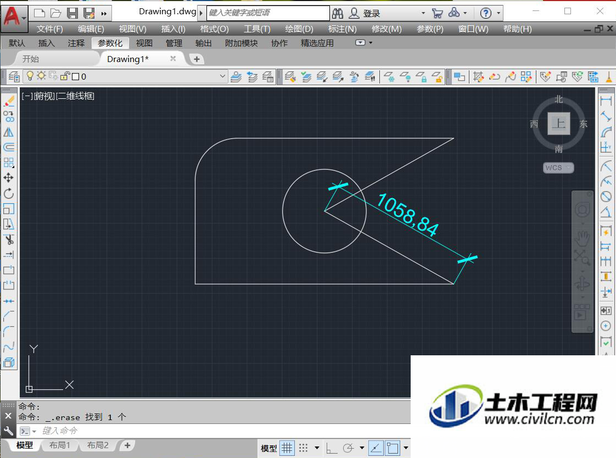Choose the Continue dimension tool
This screenshot has width=616, height=458.
(606, 261)
